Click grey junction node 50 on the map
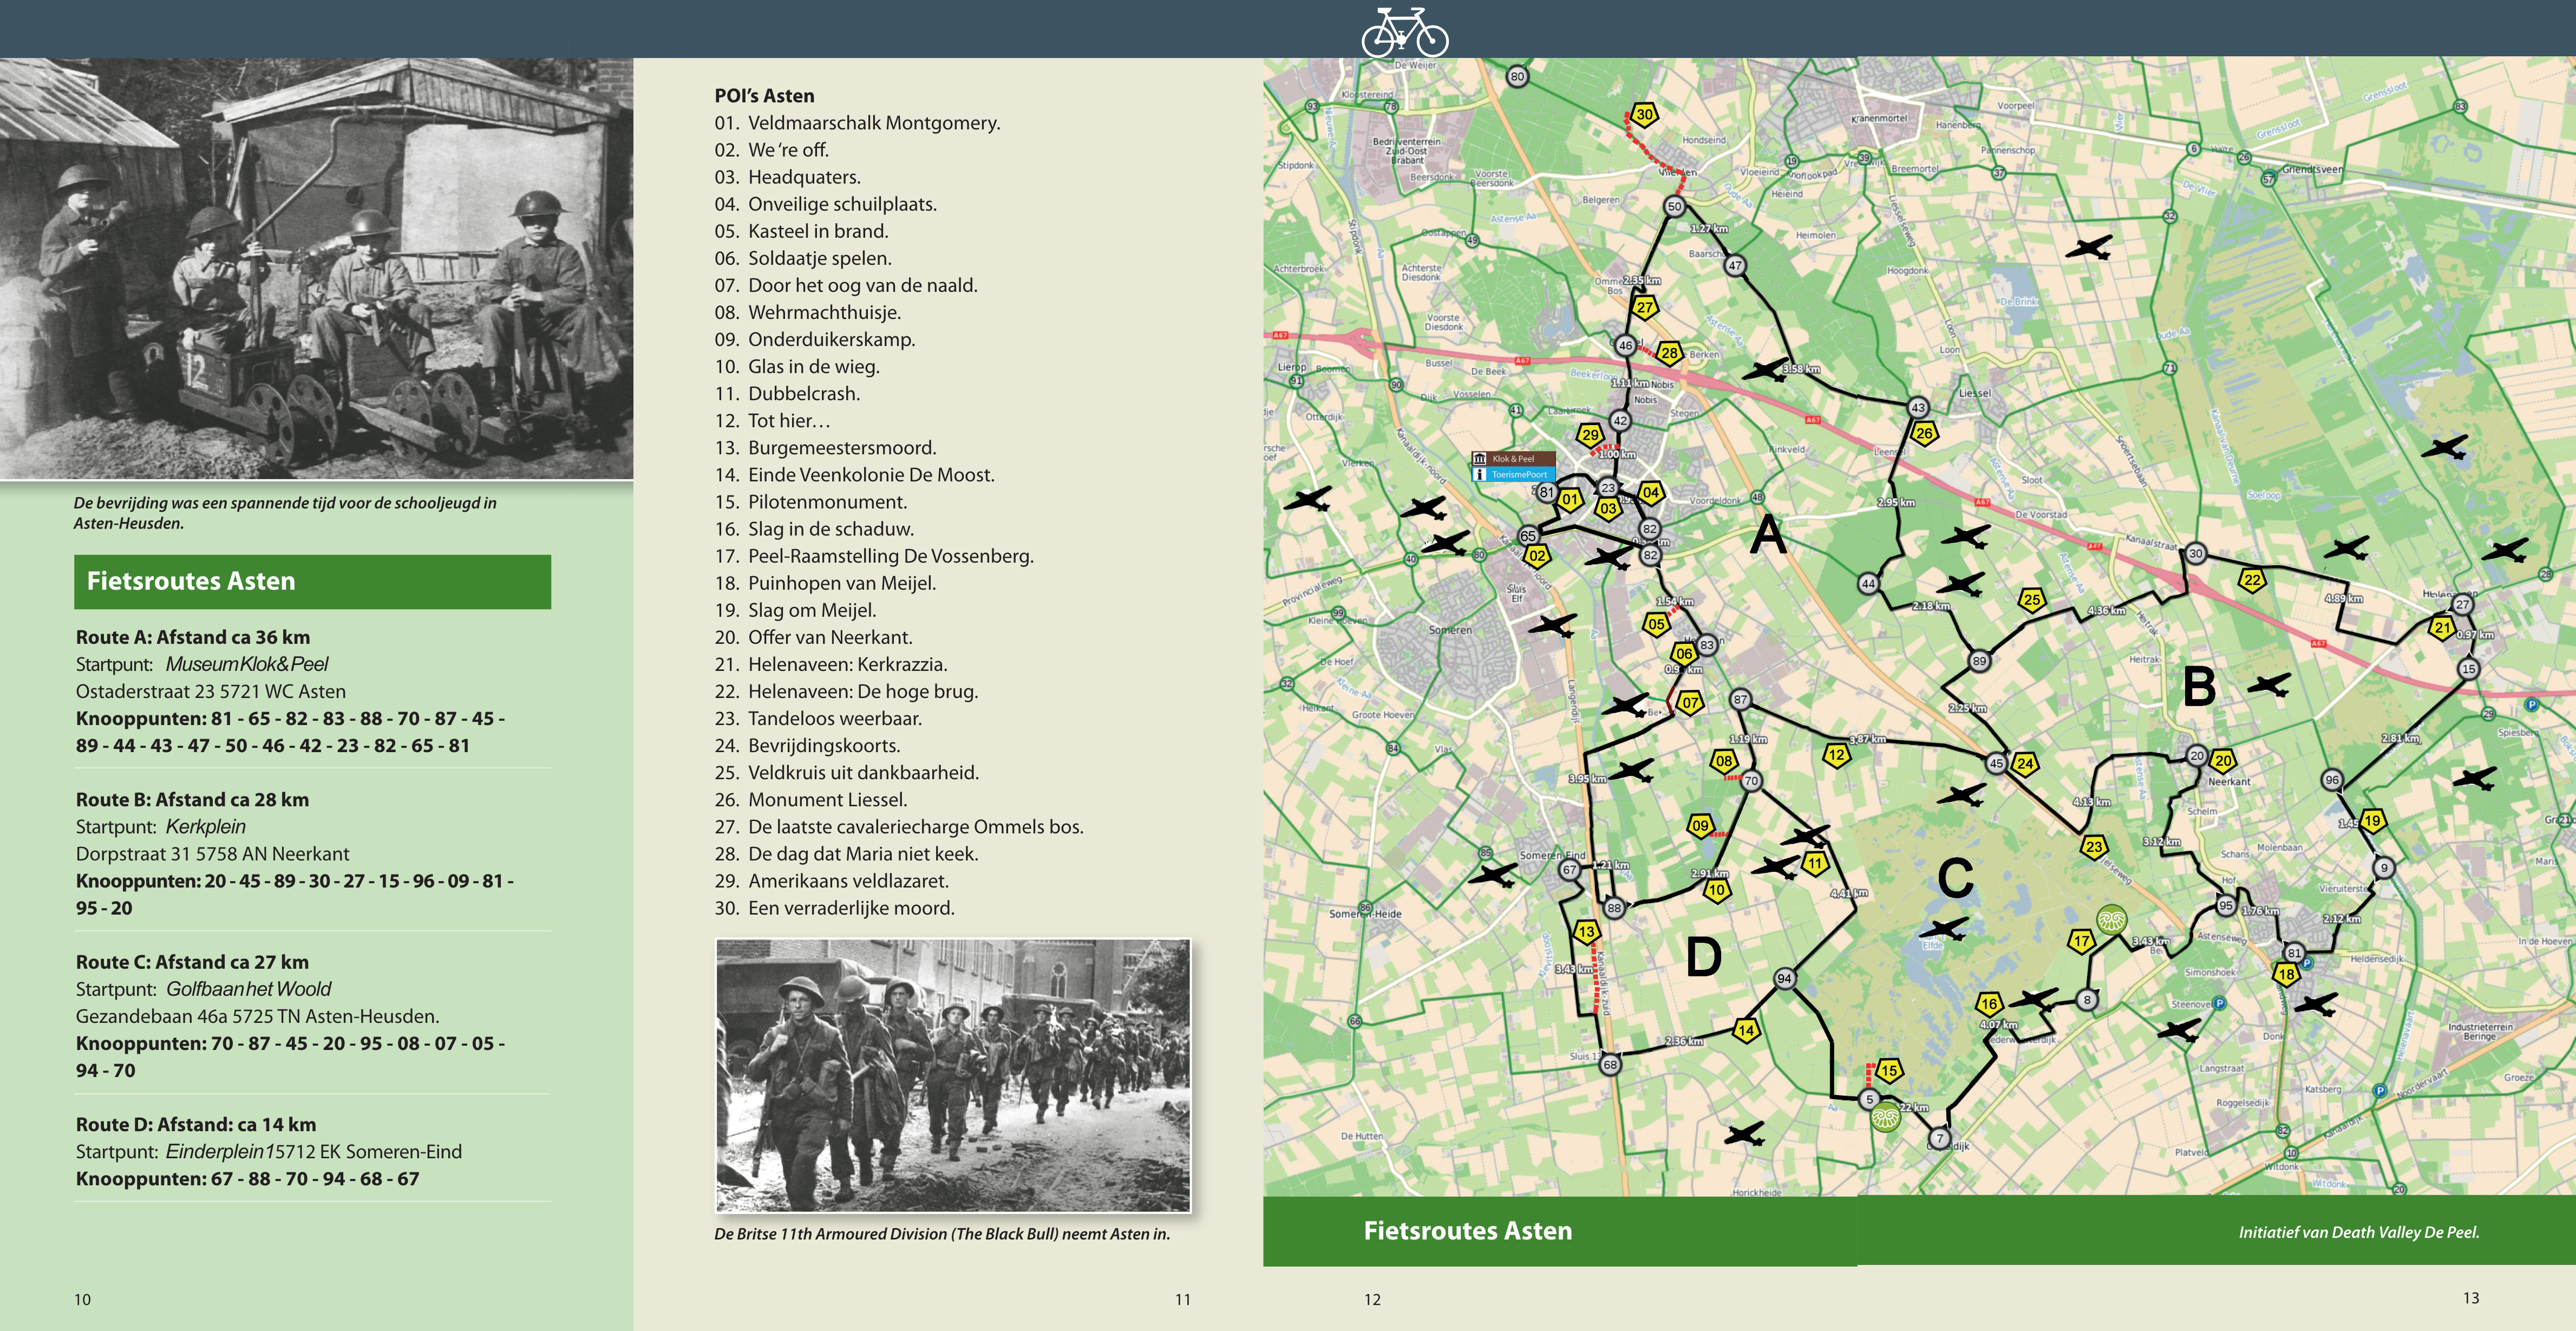The width and height of the screenshot is (2576, 1331). [x=1674, y=206]
